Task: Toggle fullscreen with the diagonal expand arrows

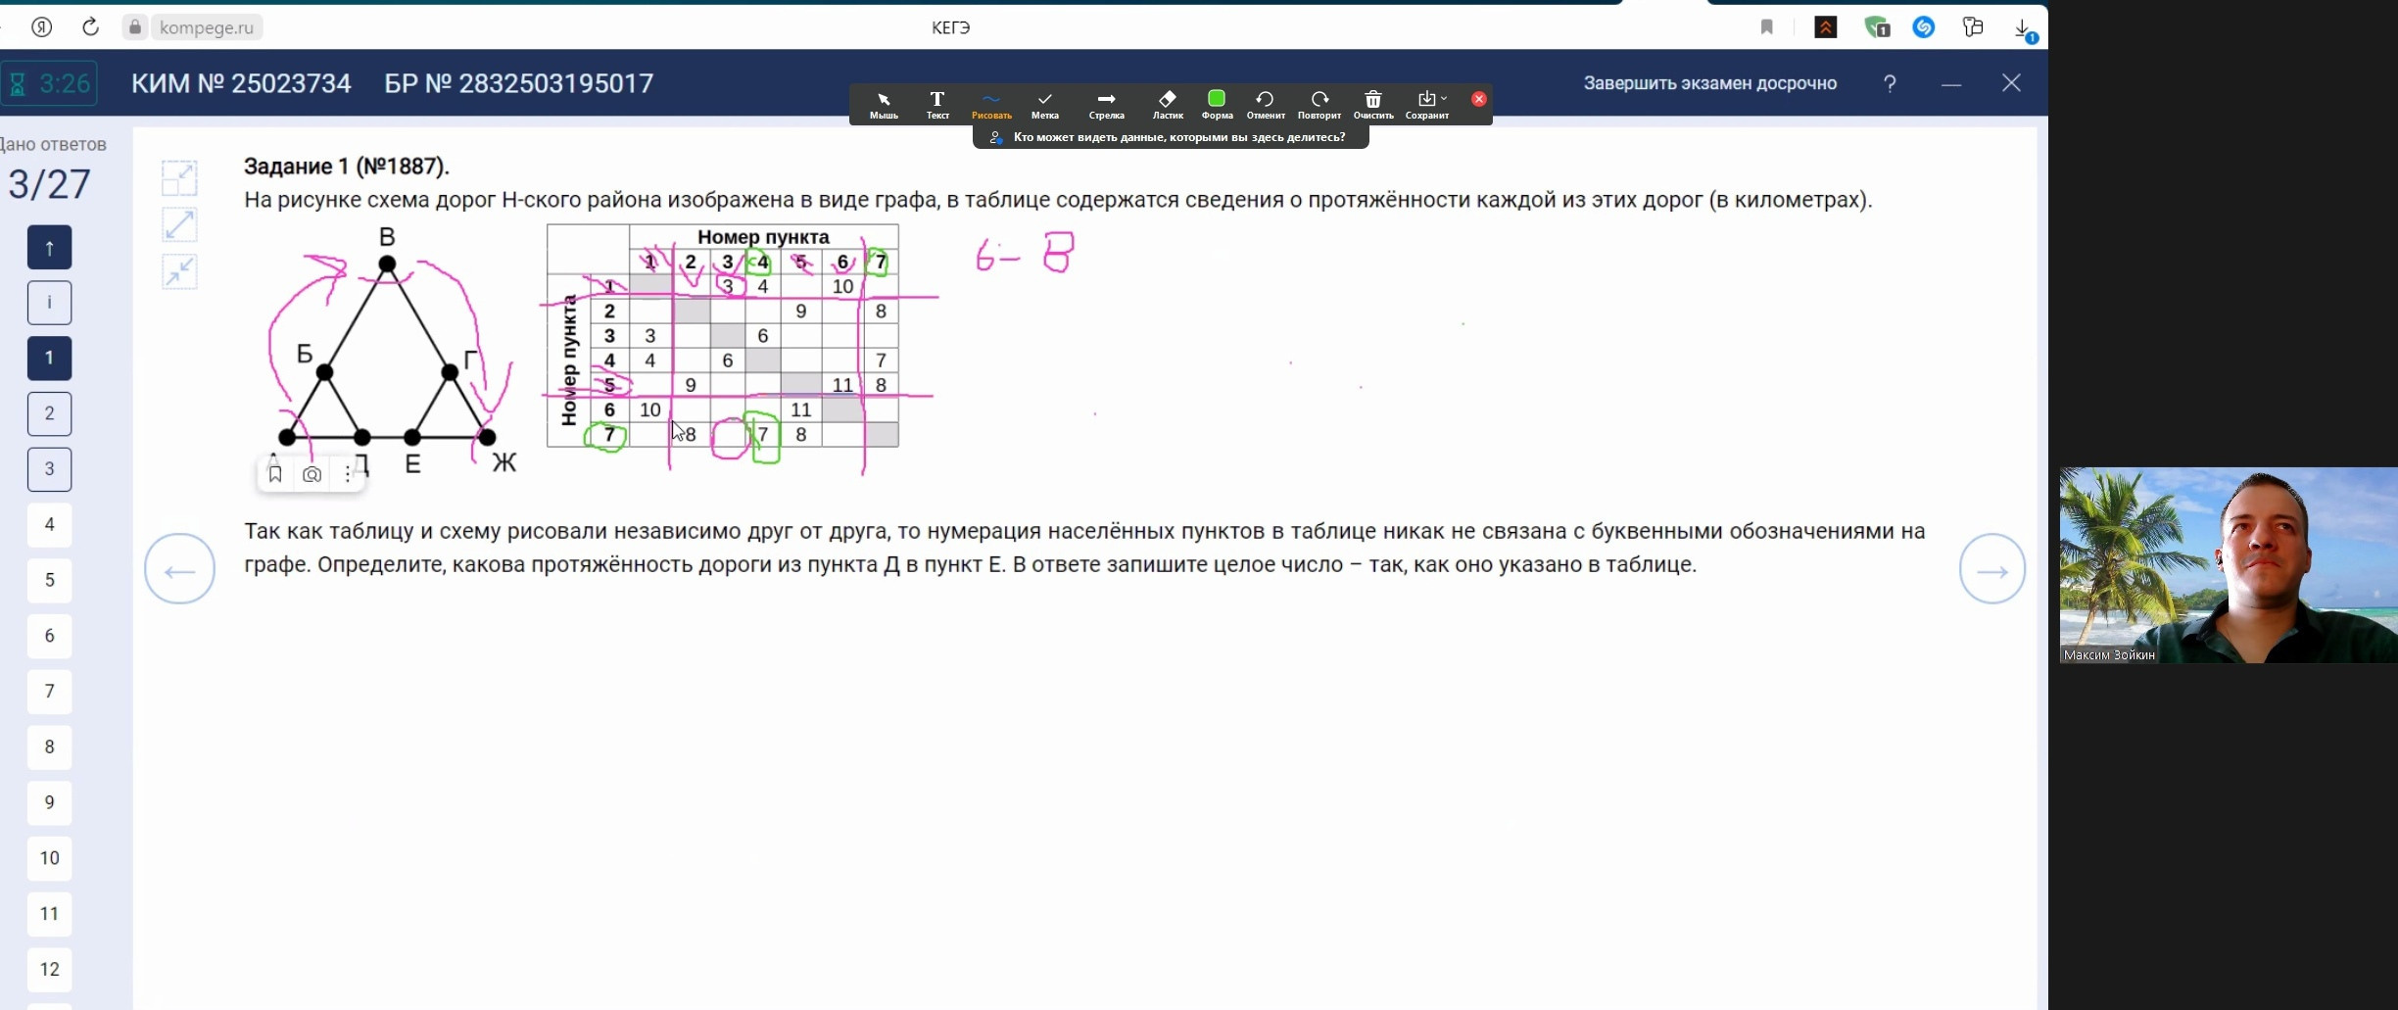Action: [x=179, y=223]
